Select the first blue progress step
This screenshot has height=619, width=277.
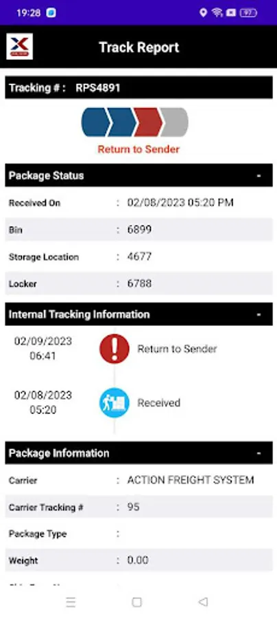click(x=95, y=122)
